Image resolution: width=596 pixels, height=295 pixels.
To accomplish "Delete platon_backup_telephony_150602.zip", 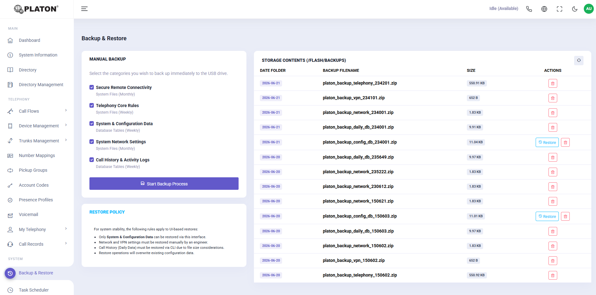I will (x=553, y=275).
